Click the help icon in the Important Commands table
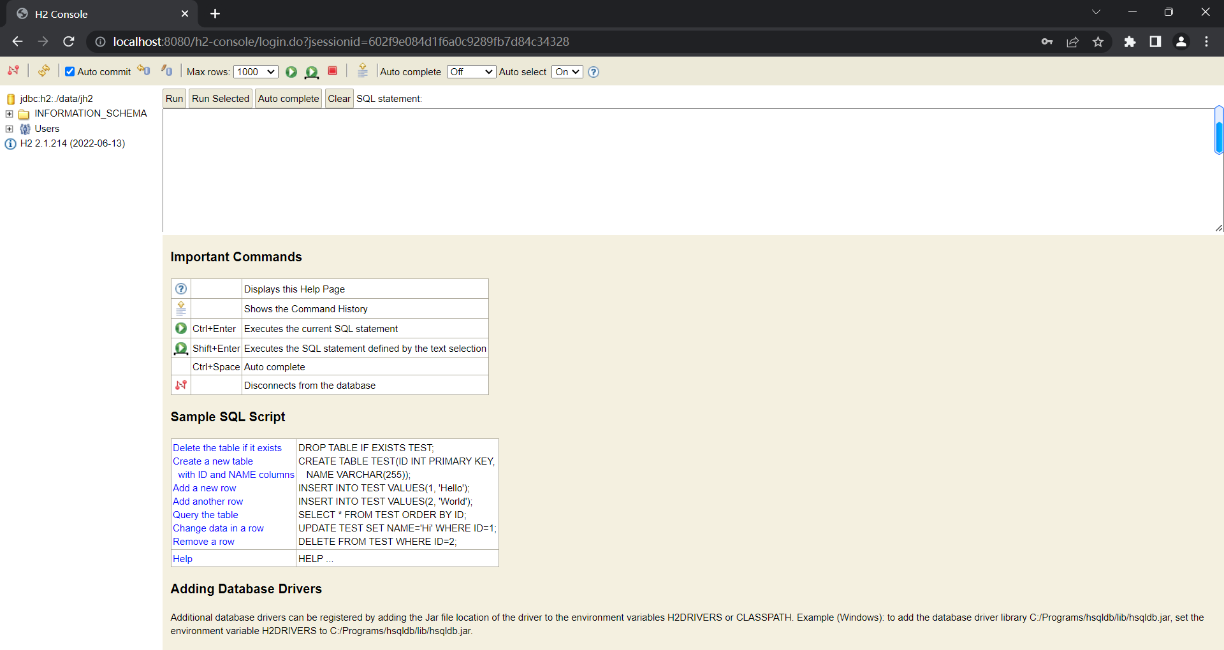This screenshot has width=1224, height=650. (181, 289)
